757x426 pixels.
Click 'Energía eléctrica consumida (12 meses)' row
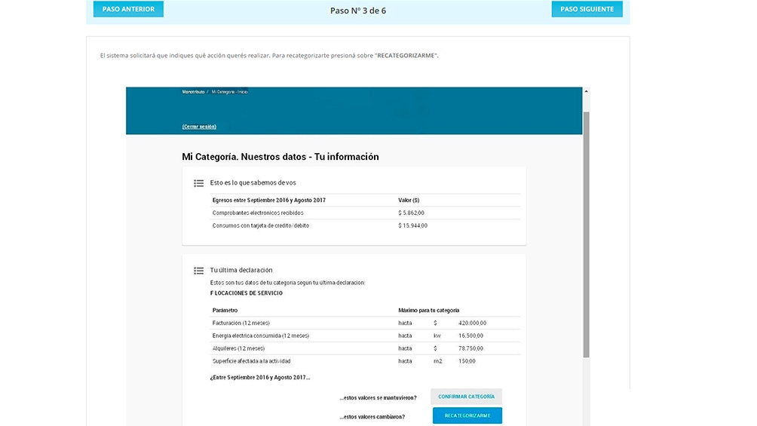[366, 336]
